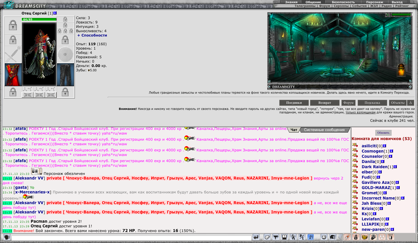Click the red shirt armor slot

click(x=13, y=75)
